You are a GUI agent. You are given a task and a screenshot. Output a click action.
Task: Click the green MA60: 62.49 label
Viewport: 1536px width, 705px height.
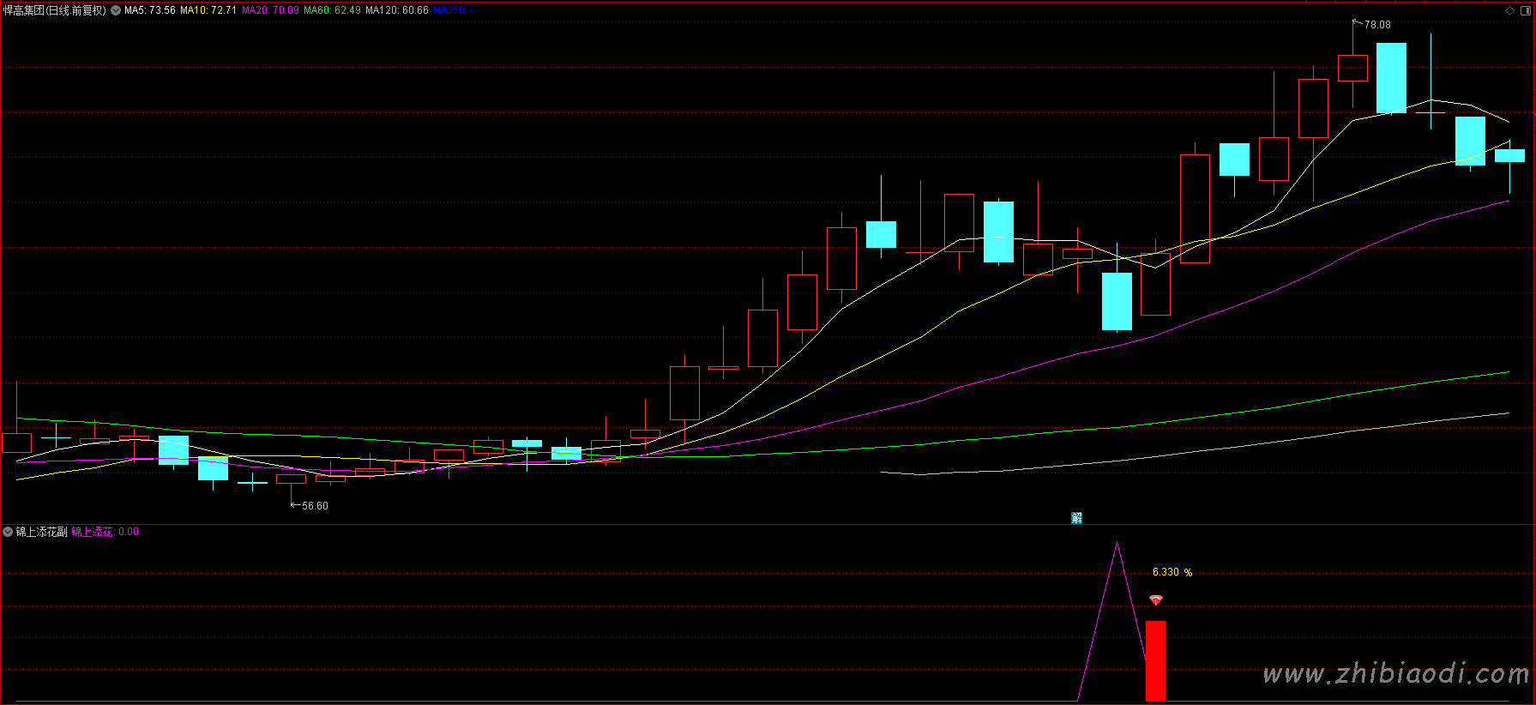332,10
